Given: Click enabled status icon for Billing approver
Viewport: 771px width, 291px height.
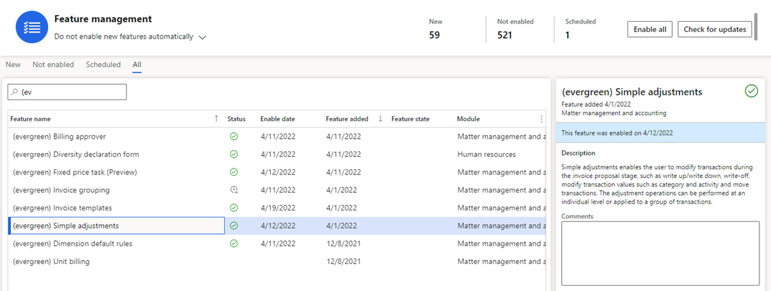Looking at the screenshot, I should click(234, 136).
